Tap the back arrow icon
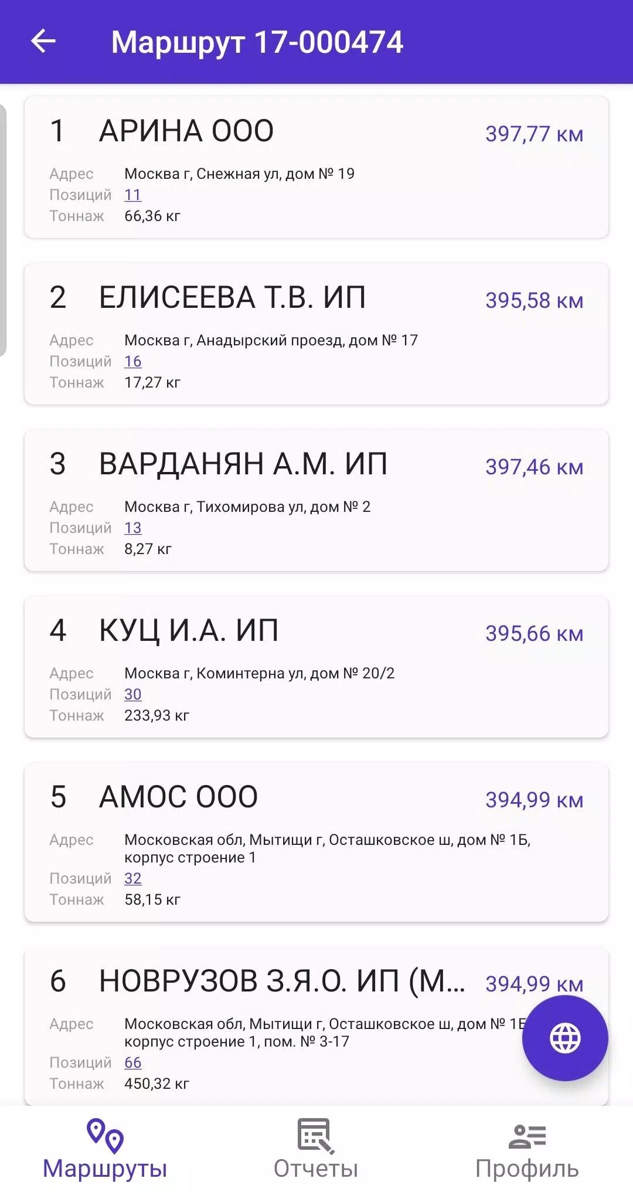633x1192 pixels. click(43, 42)
